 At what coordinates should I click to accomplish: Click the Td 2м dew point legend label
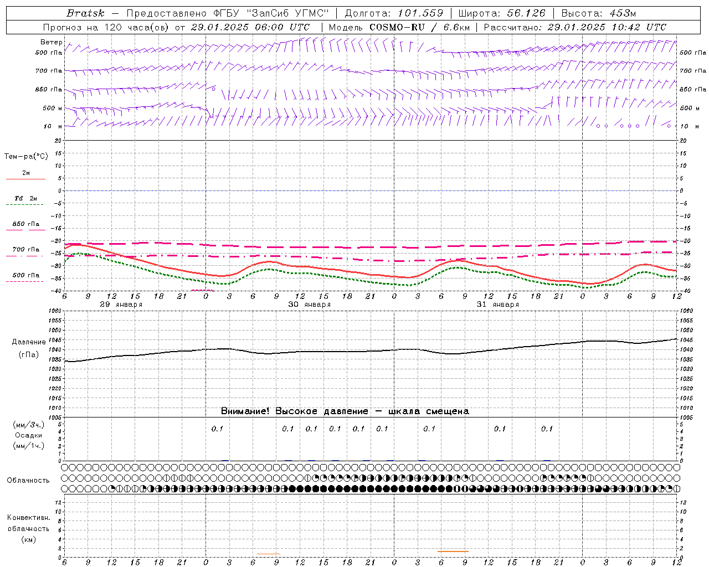pos(25,198)
